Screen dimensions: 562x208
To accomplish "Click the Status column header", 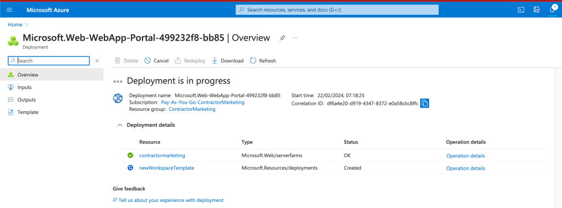I will (x=351, y=142).
